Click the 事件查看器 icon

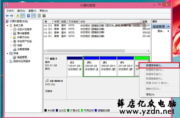tap(15, 33)
